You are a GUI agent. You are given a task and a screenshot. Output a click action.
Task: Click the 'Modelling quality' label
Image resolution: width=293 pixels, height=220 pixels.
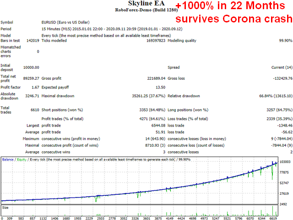coord(182,41)
